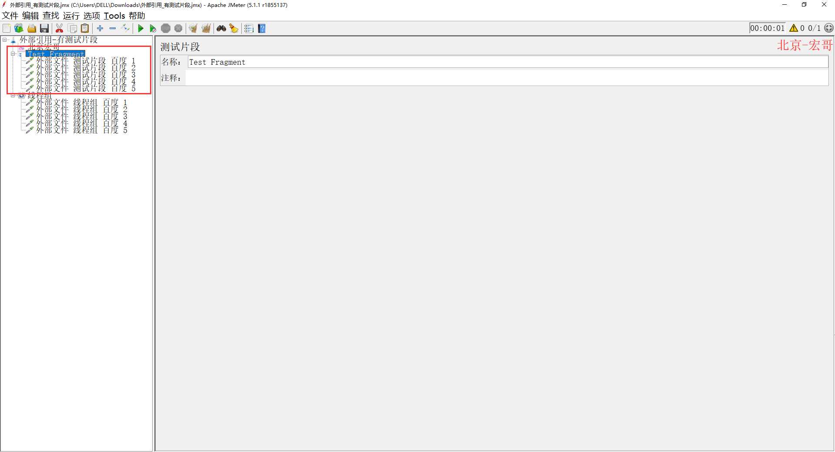Click the yellow warning triangle log icon
The height and width of the screenshot is (452, 835).
coord(794,28)
